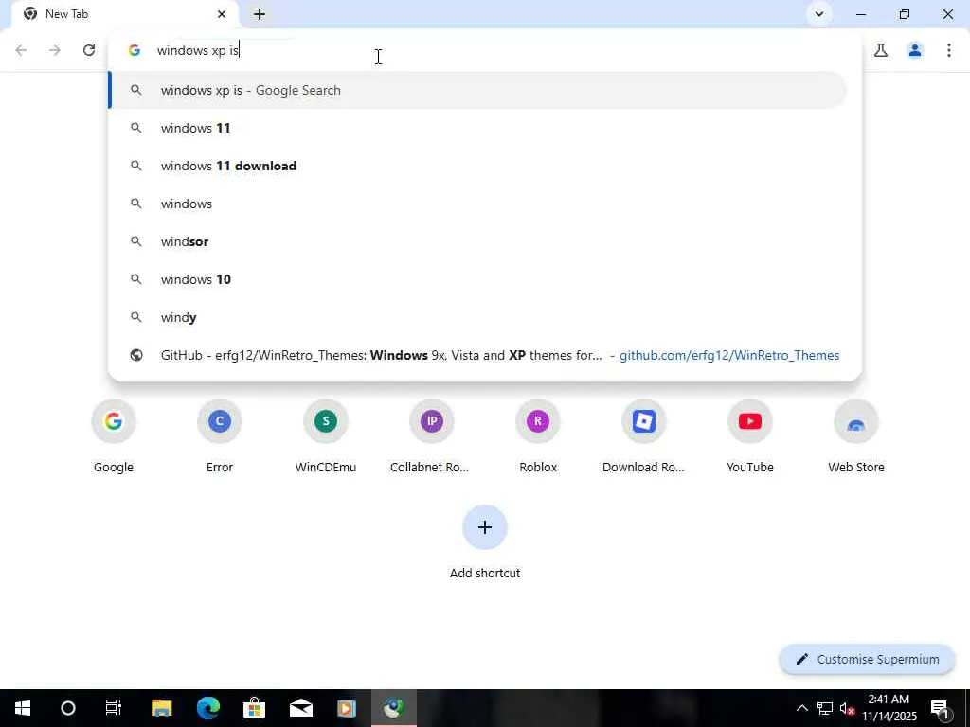The image size is (970, 727).
Task: Open the profile avatar menu
Action: 915,50
